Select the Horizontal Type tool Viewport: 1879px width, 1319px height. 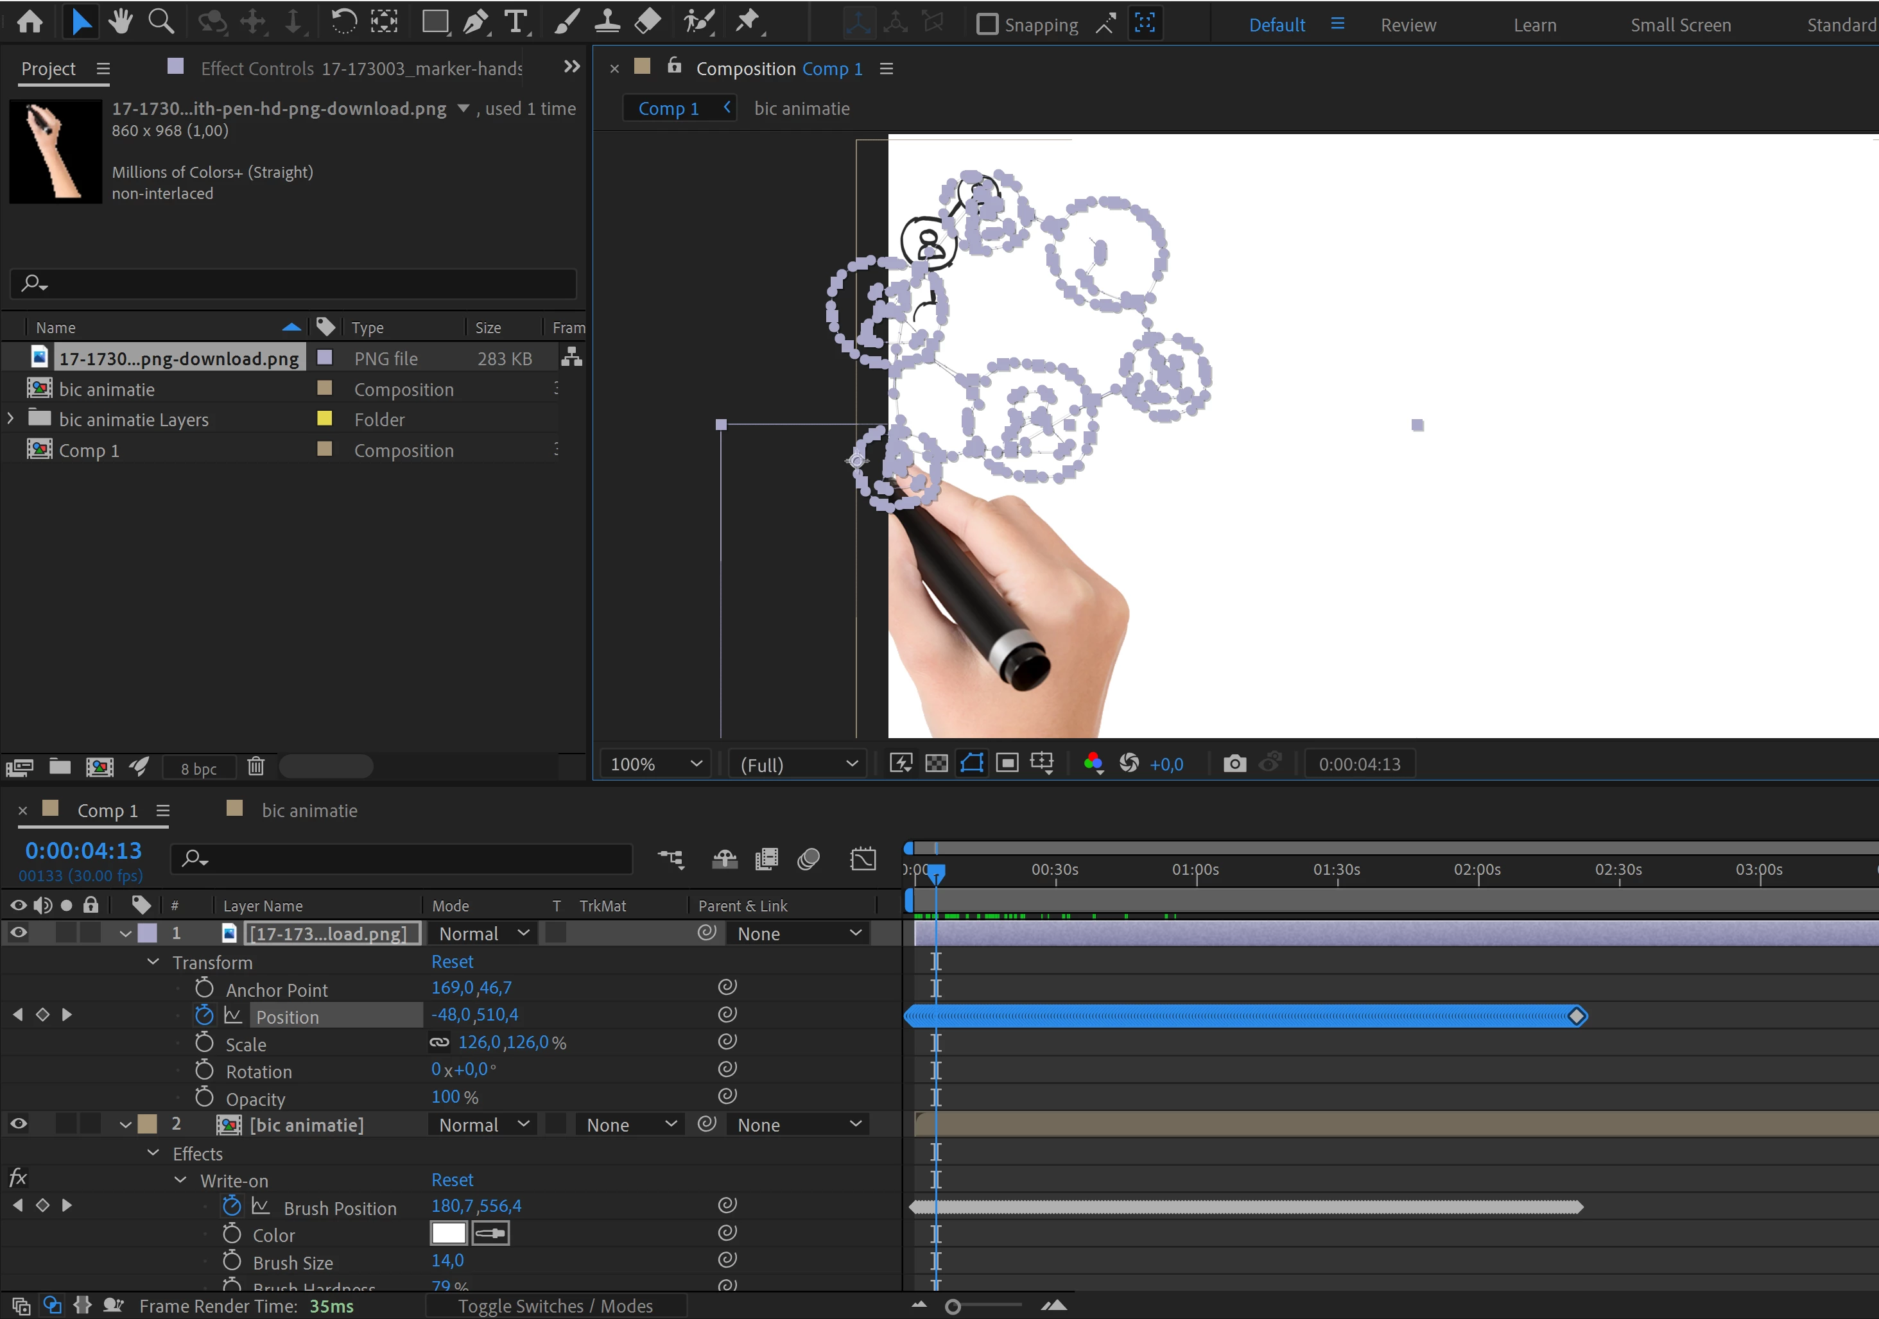[x=515, y=22]
